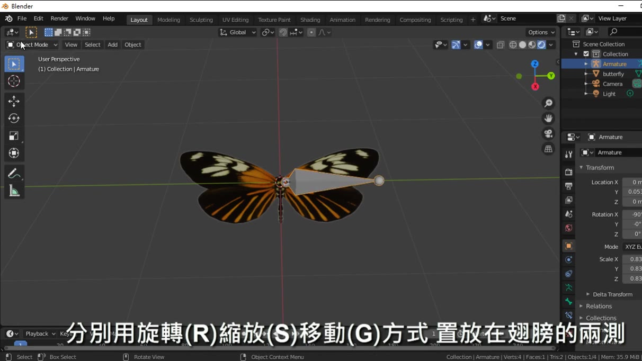Pick the Scale tool
Image resolution: width=642 pixels, height=361 pixels.
[x=14, y=136]
